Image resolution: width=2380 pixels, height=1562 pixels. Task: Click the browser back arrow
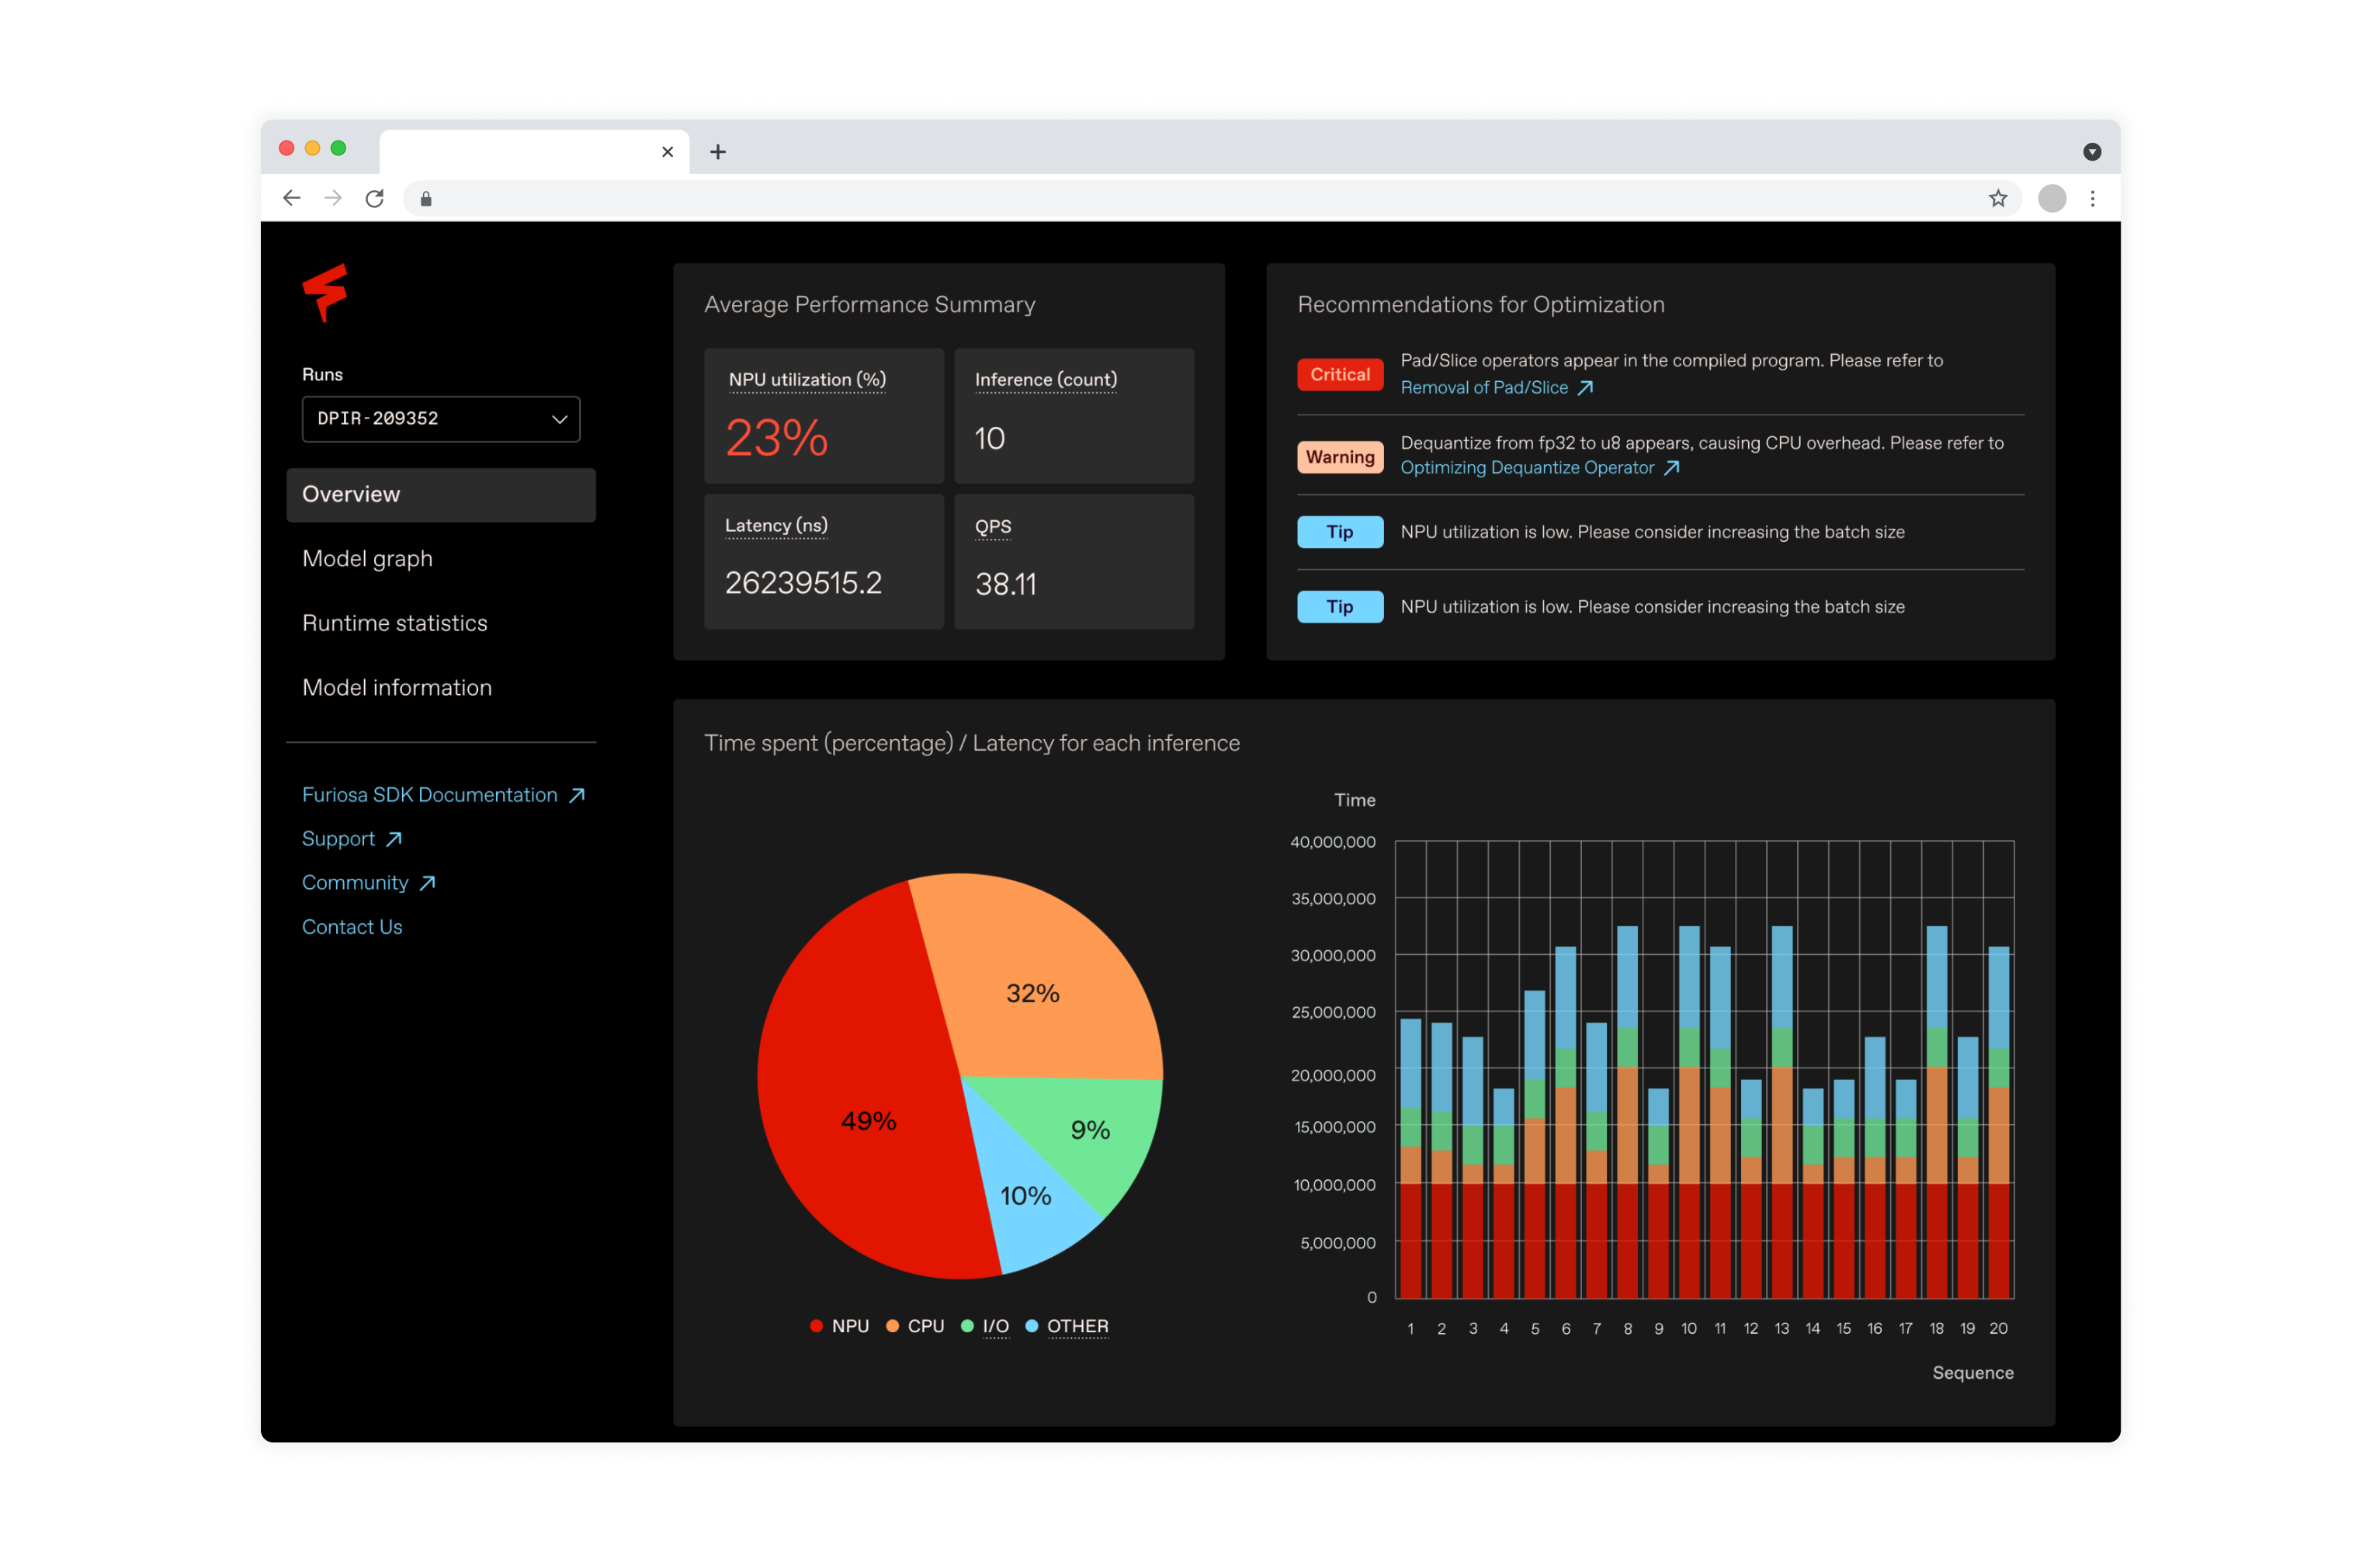(291, 198)
